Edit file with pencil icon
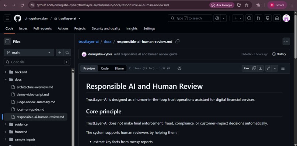 point(268,68)
